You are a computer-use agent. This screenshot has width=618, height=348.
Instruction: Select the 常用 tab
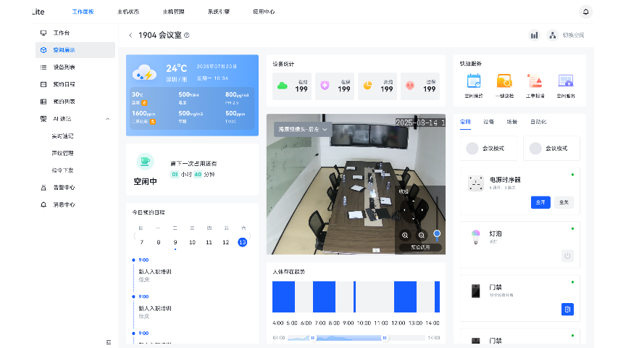[465, 122]
